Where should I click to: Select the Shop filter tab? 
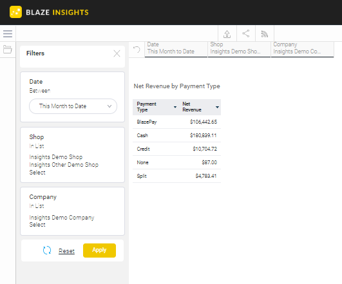click(239, 50)
